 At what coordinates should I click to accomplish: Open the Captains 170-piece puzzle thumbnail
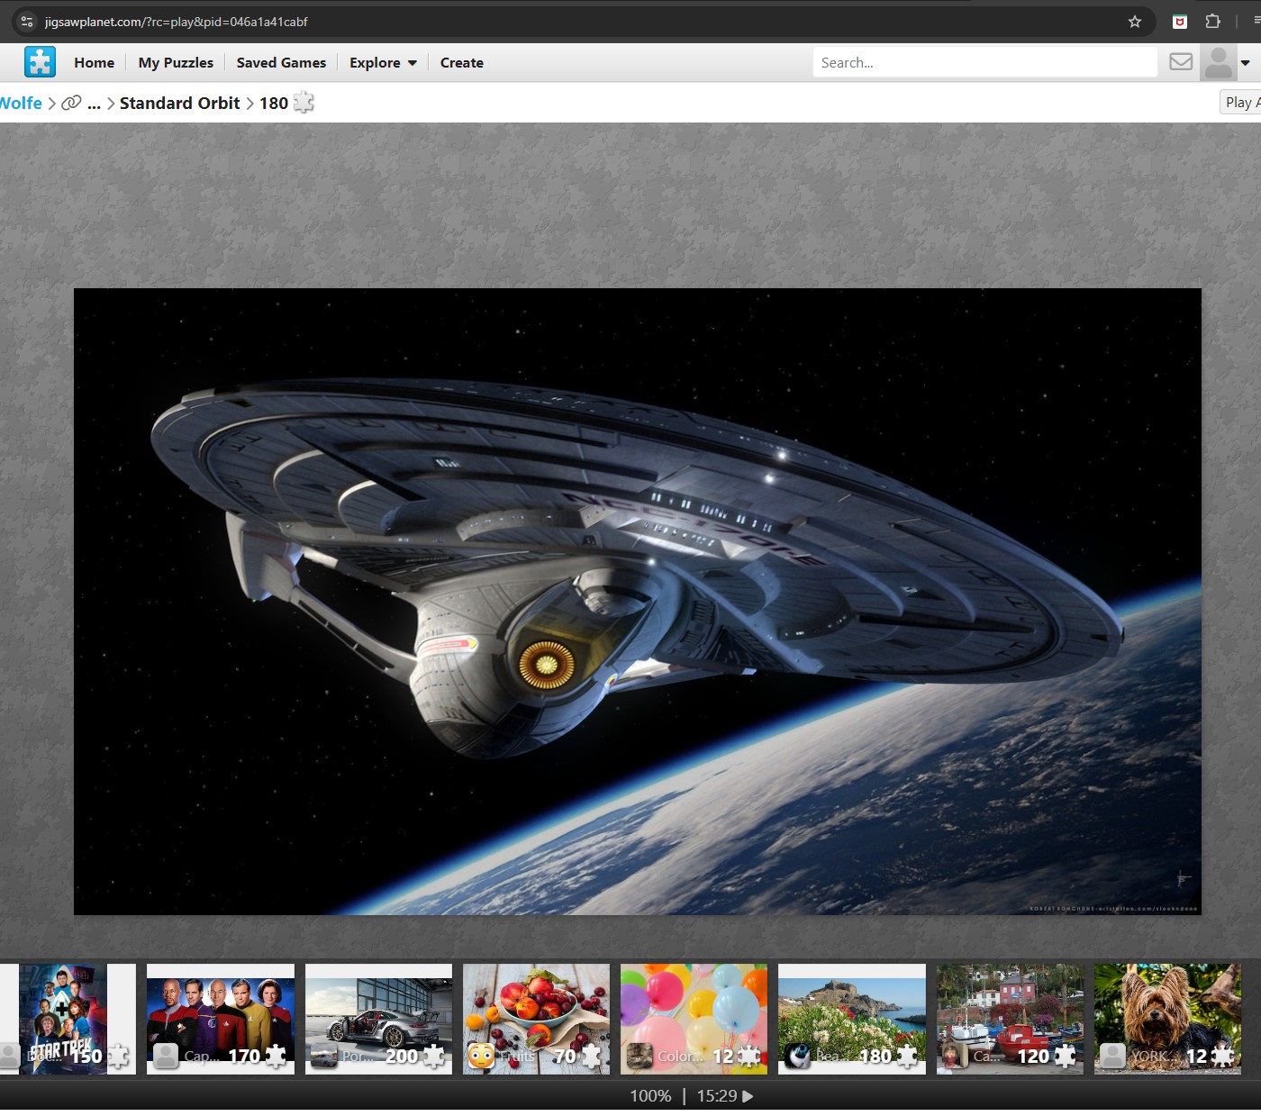coord(221,1019)
